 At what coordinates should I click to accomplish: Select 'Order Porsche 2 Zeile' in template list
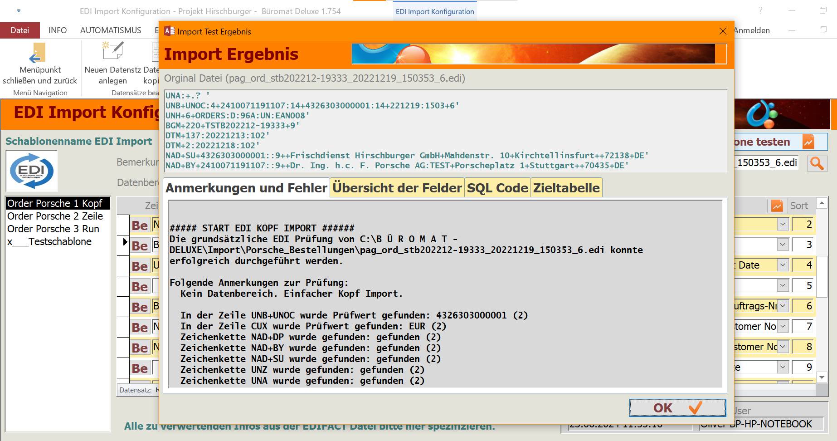tap(55, 216)
